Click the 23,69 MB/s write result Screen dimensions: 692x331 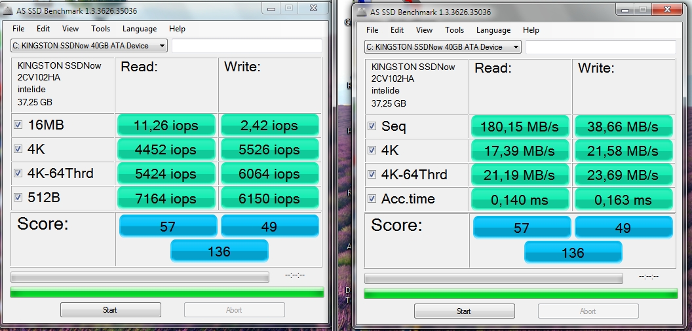(x=624, y=175)
